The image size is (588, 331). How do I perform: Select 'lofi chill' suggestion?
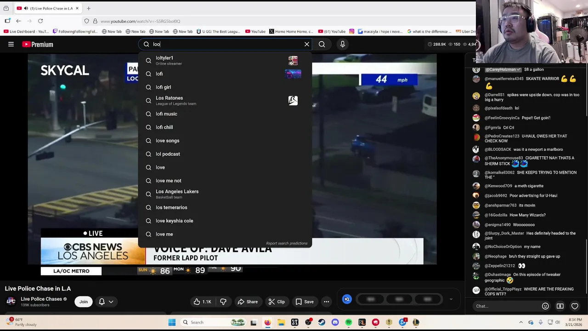click(225, 127)
